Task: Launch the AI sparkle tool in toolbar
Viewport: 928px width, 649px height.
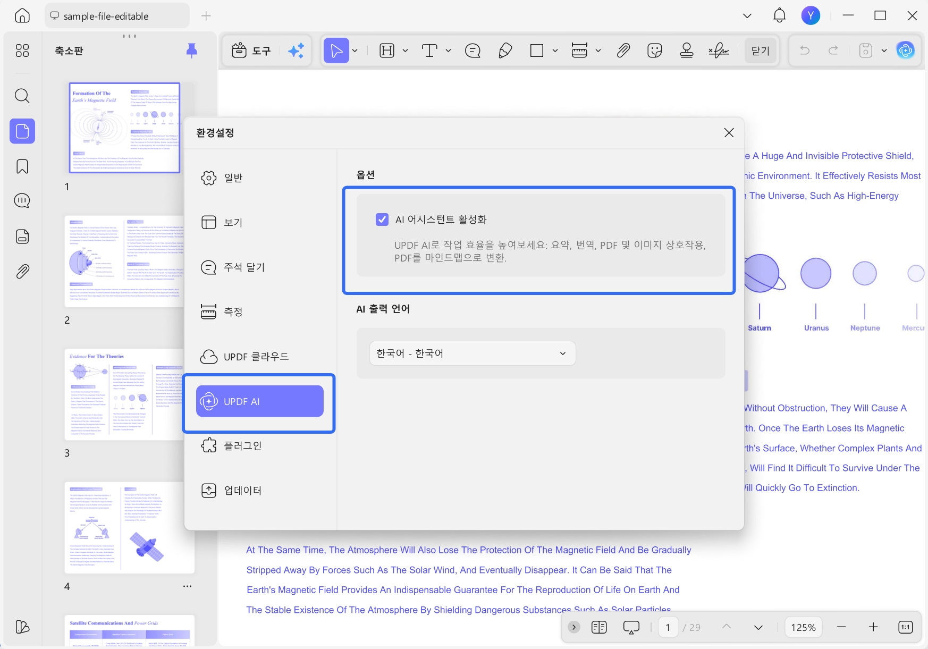Action: point(296,50)
